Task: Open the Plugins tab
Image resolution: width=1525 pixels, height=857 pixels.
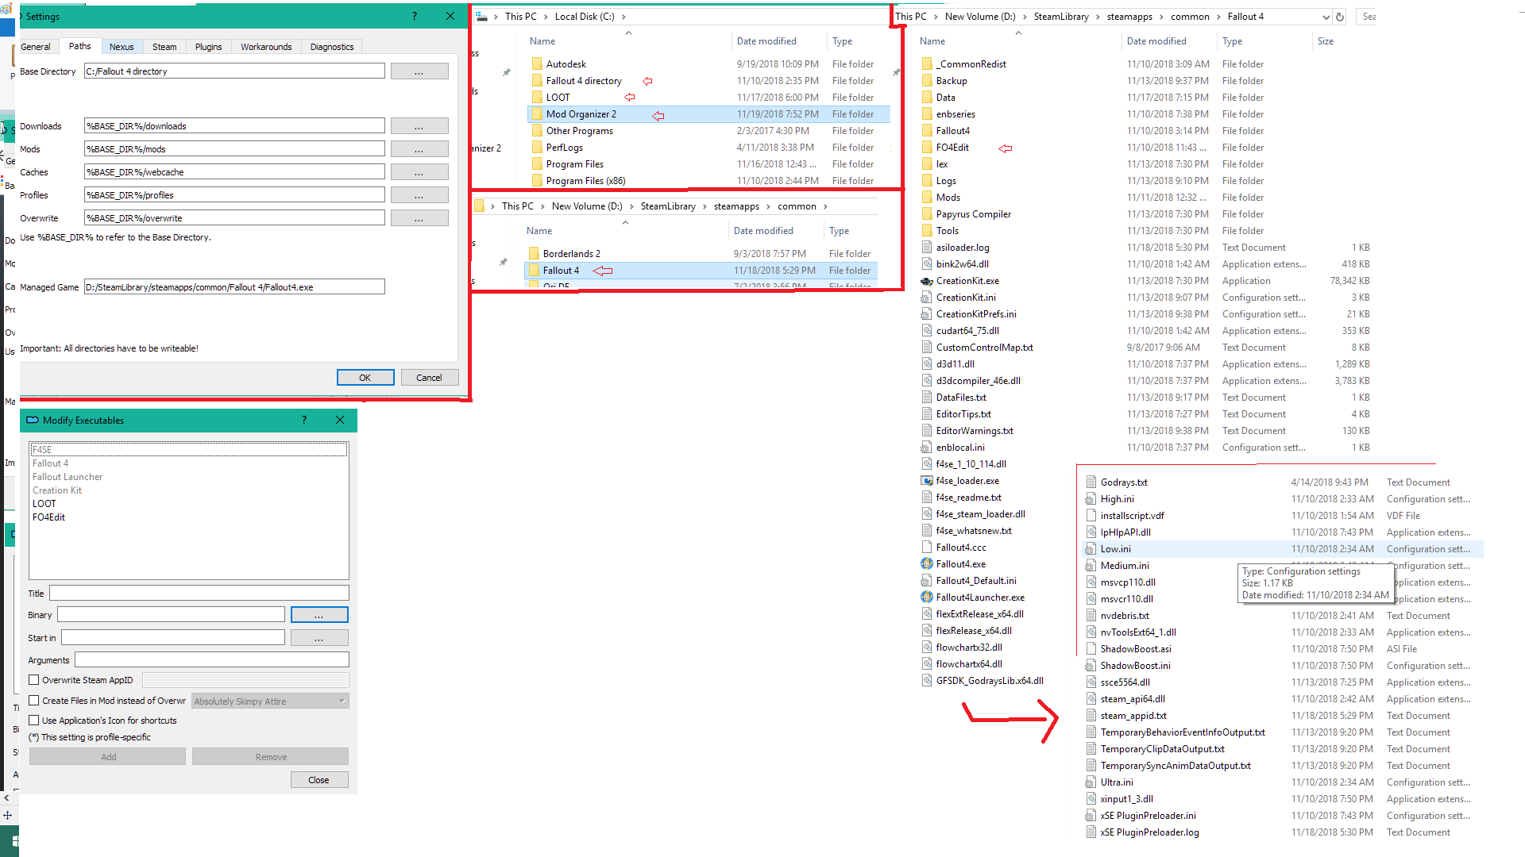Action: click(208, 47)
